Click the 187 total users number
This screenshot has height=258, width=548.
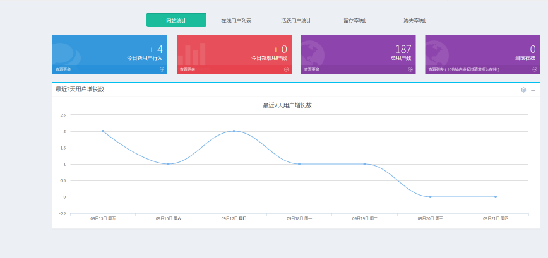(403, 49)
